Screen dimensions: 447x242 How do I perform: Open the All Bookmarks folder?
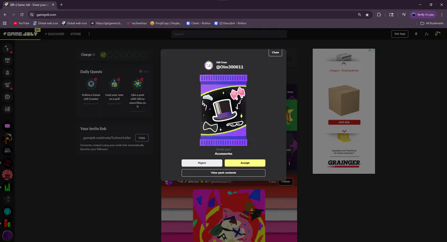click(432, 23)
